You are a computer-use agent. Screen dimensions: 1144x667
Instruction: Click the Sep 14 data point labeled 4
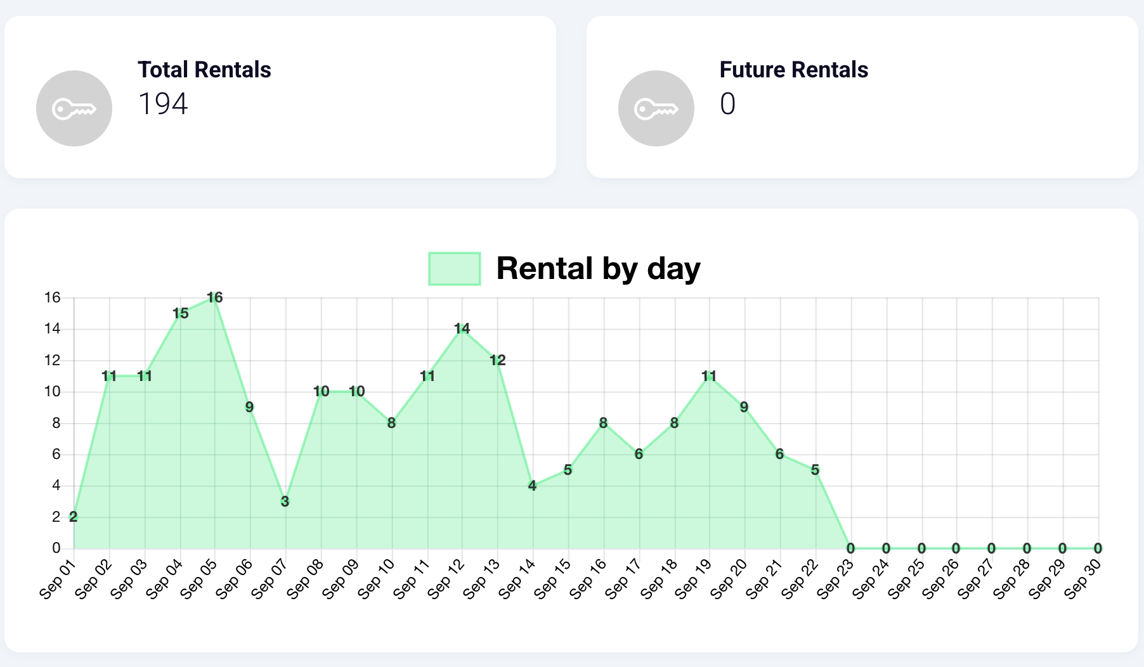click(533, 486)
